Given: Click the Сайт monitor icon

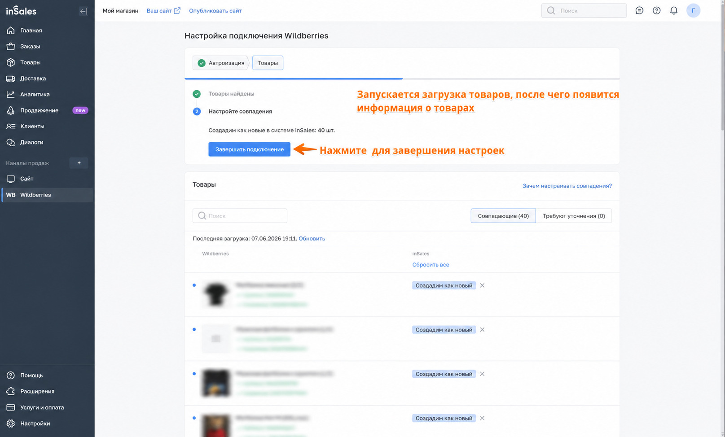Looking at the screenshot, I should (11, 179).
